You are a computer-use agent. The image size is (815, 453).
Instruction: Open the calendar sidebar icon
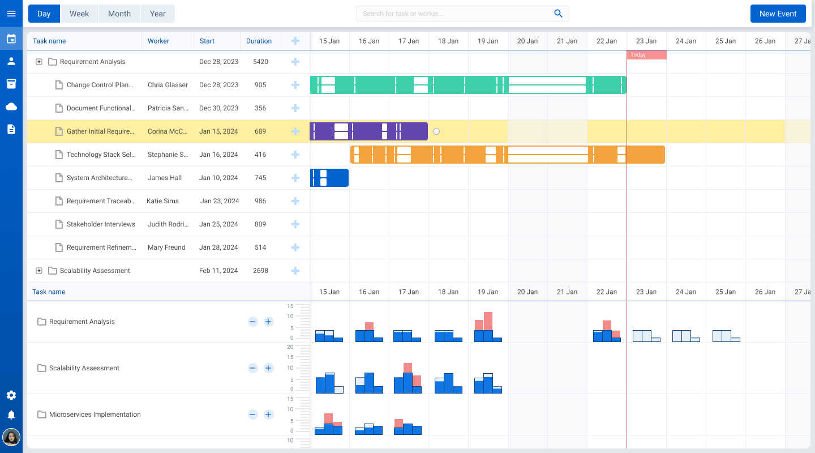tap(11, 39)
